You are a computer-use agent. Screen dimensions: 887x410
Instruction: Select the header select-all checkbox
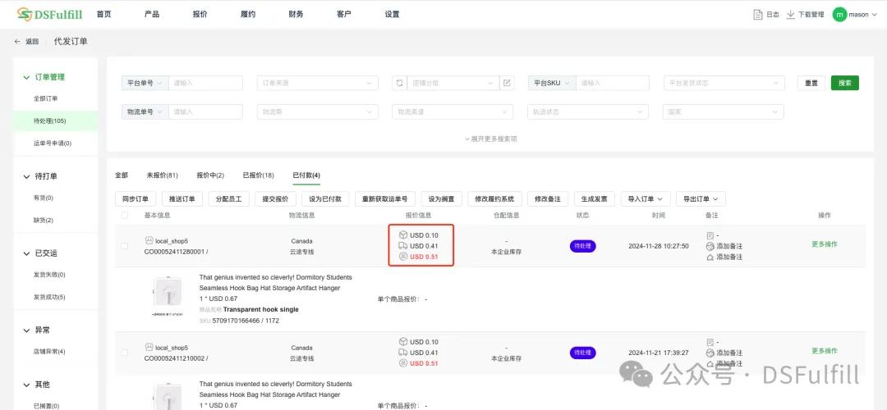click(125, 215)
